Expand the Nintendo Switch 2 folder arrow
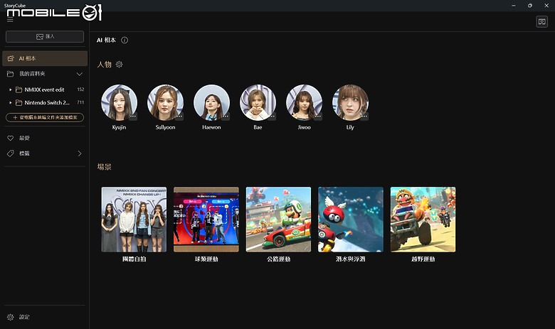The image size is (555, 329). [x=10, y=102]
